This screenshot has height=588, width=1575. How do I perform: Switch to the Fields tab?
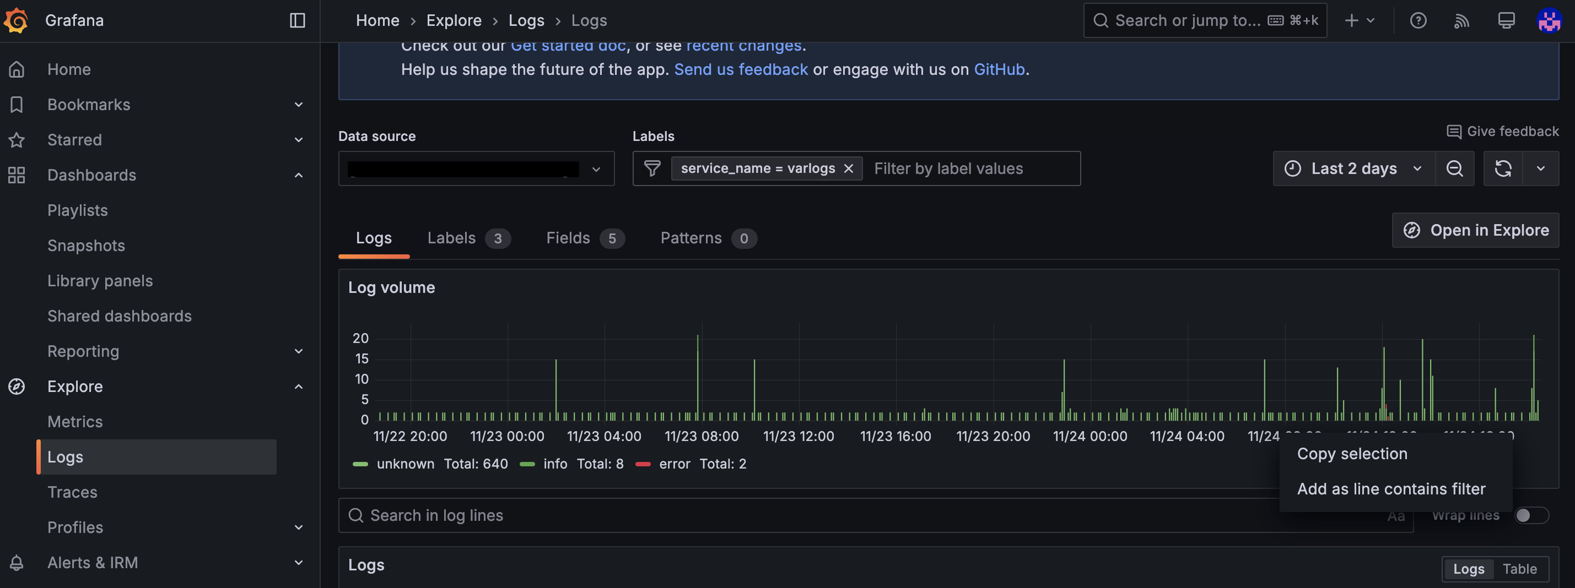click(585, 238)
